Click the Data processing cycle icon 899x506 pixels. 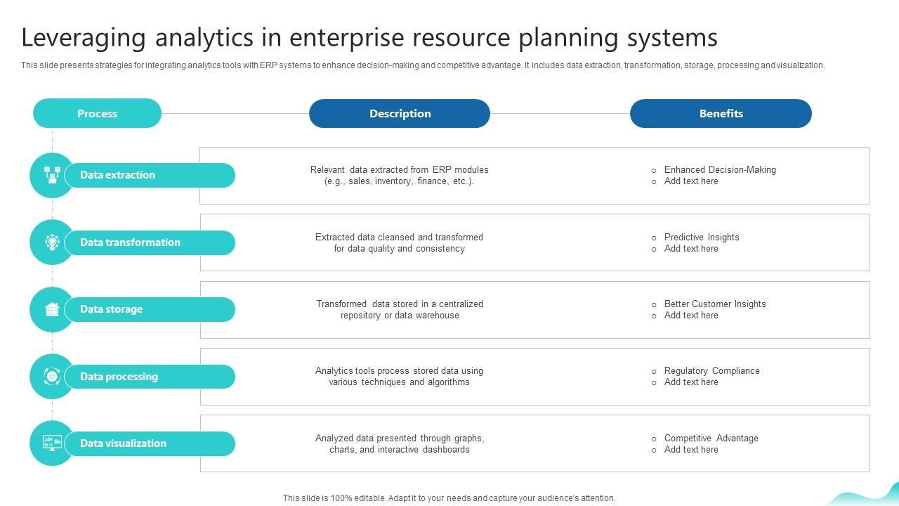coord(52,377)
